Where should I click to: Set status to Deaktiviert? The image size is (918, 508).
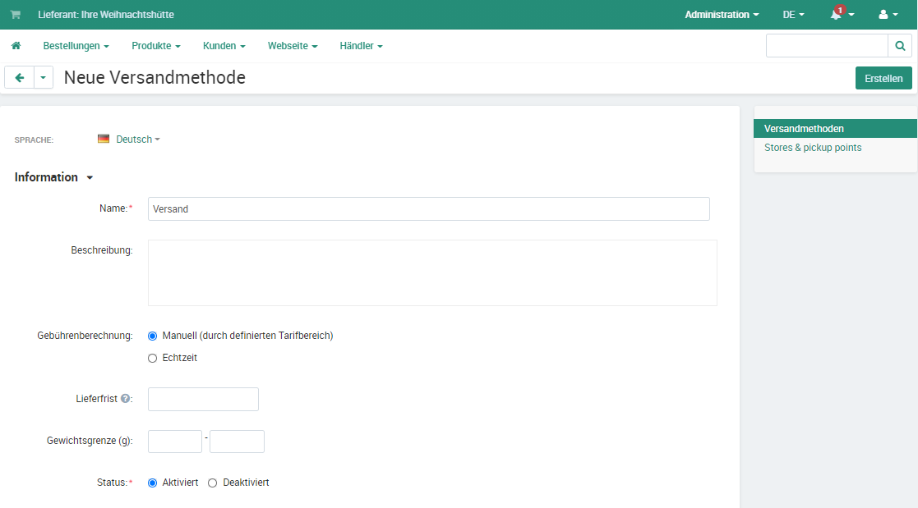(x=213, y=483)
